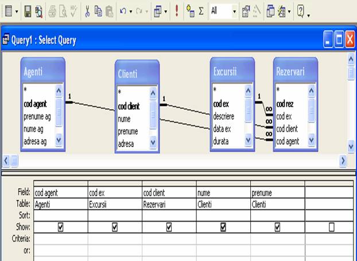The height and width of the screenshot is (261, 357).
Task: Click the Rezervari table title bar
Action: coord(295,72)
